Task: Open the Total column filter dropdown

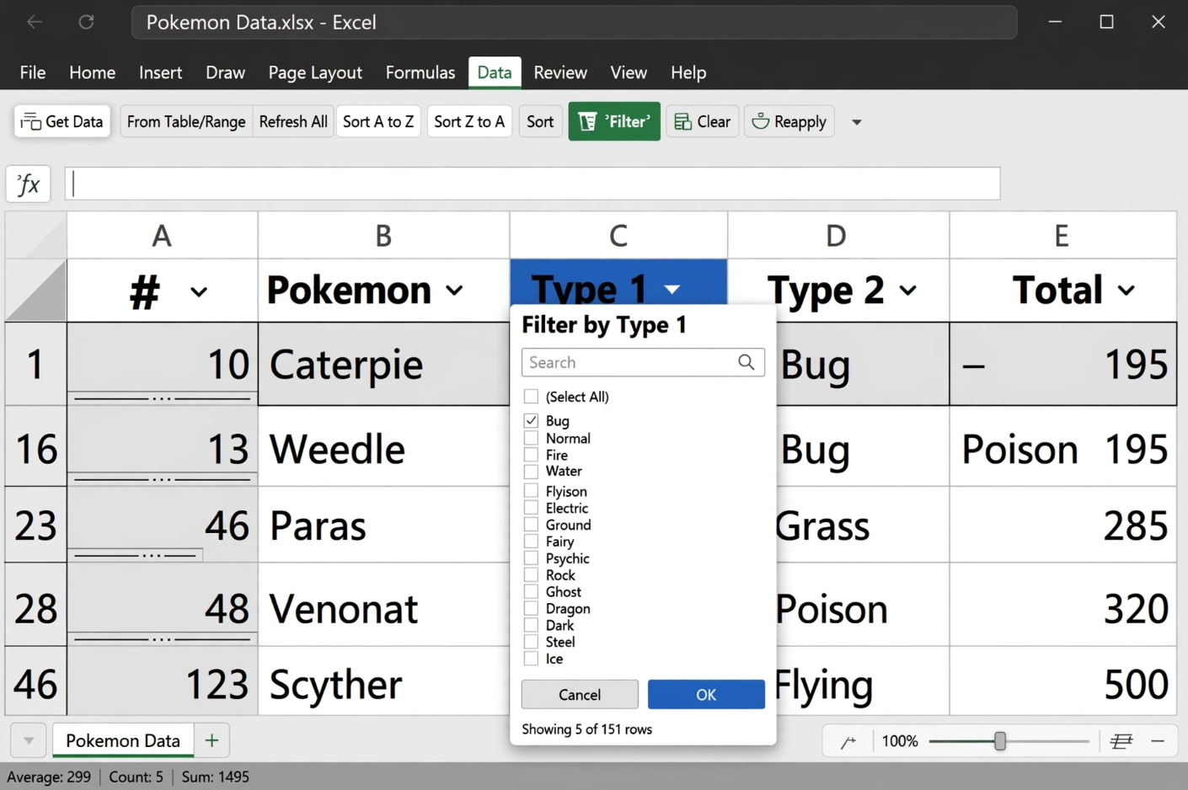Action: (x=1126, y=291)
